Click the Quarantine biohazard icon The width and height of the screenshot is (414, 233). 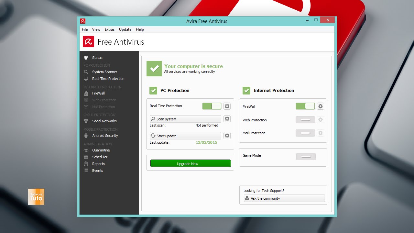pos(86,150)
